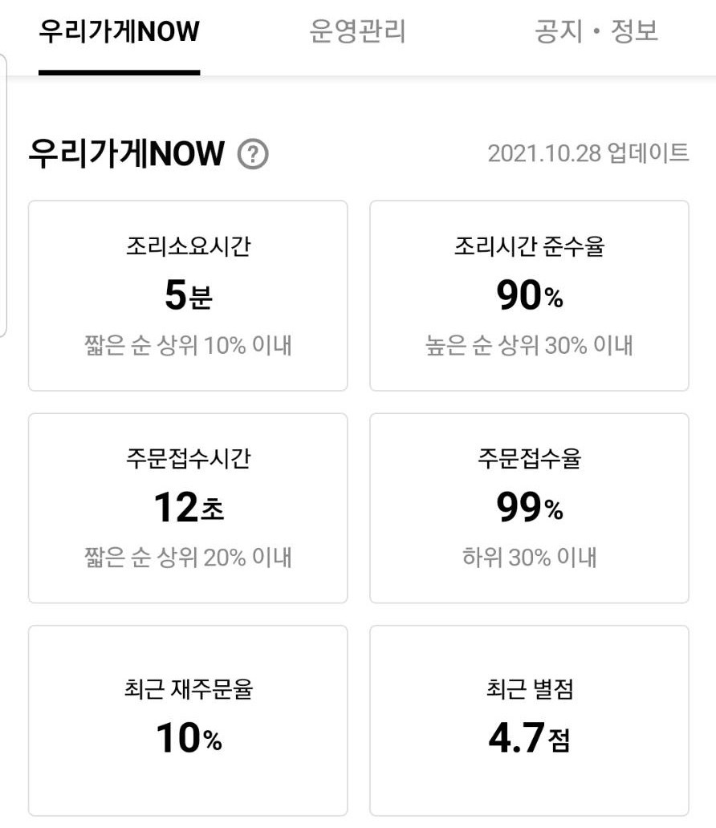Click the 10% reorder rate value
This screenshot has height=828, width=716.
[x=189, y=737]
